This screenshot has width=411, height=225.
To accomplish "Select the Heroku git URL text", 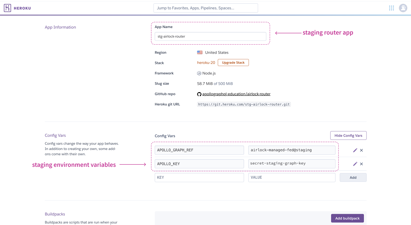I will pyautogui.click(x=244, y=105).
